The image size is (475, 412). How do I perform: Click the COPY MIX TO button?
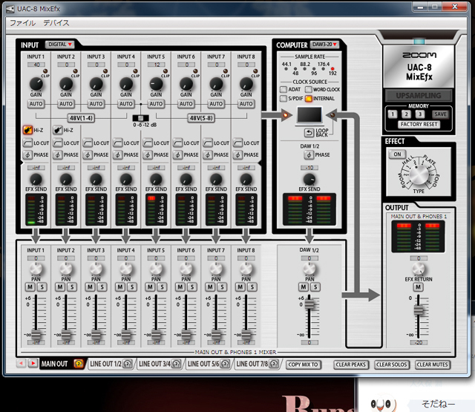[x=304, y=364]
